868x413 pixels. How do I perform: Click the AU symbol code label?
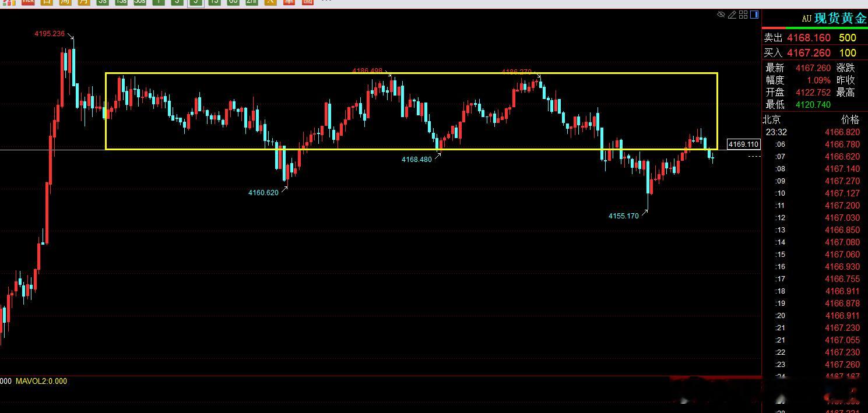pos(806,19)
